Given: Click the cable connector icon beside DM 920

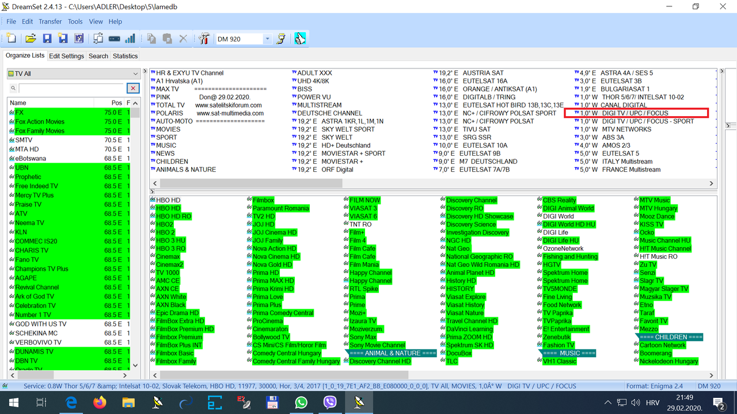Looking at the screenshot, I should pyautogui.click(x=281, y=39).
